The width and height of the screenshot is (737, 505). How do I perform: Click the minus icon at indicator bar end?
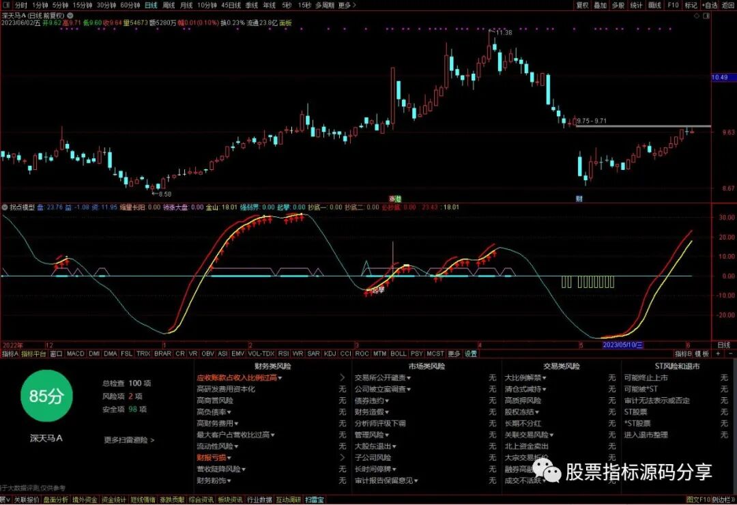tap(731, 353)
